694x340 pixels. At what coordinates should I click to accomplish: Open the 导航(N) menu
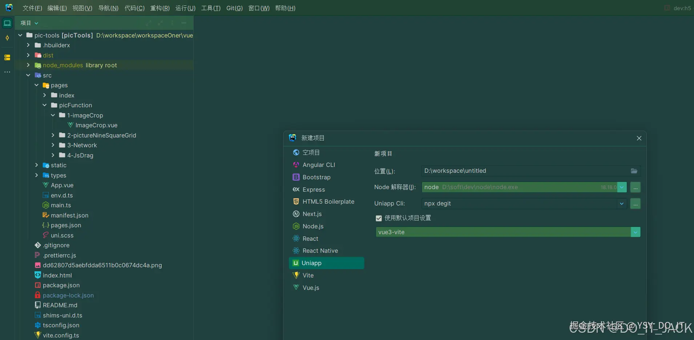coord(109,8)
